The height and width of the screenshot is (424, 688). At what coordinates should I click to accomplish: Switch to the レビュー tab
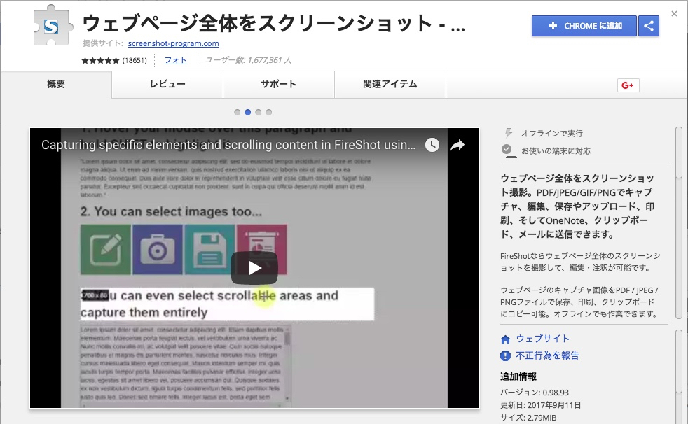click(167, 84)
